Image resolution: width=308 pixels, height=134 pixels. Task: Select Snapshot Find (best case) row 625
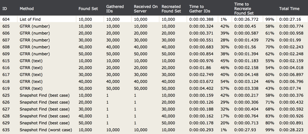[x=154, y=95]
